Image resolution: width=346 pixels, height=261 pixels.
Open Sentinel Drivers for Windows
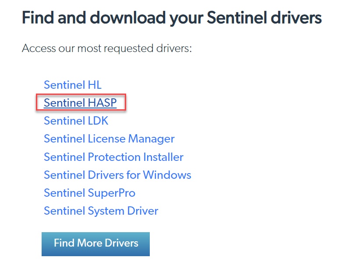click(x=117, y=175)
